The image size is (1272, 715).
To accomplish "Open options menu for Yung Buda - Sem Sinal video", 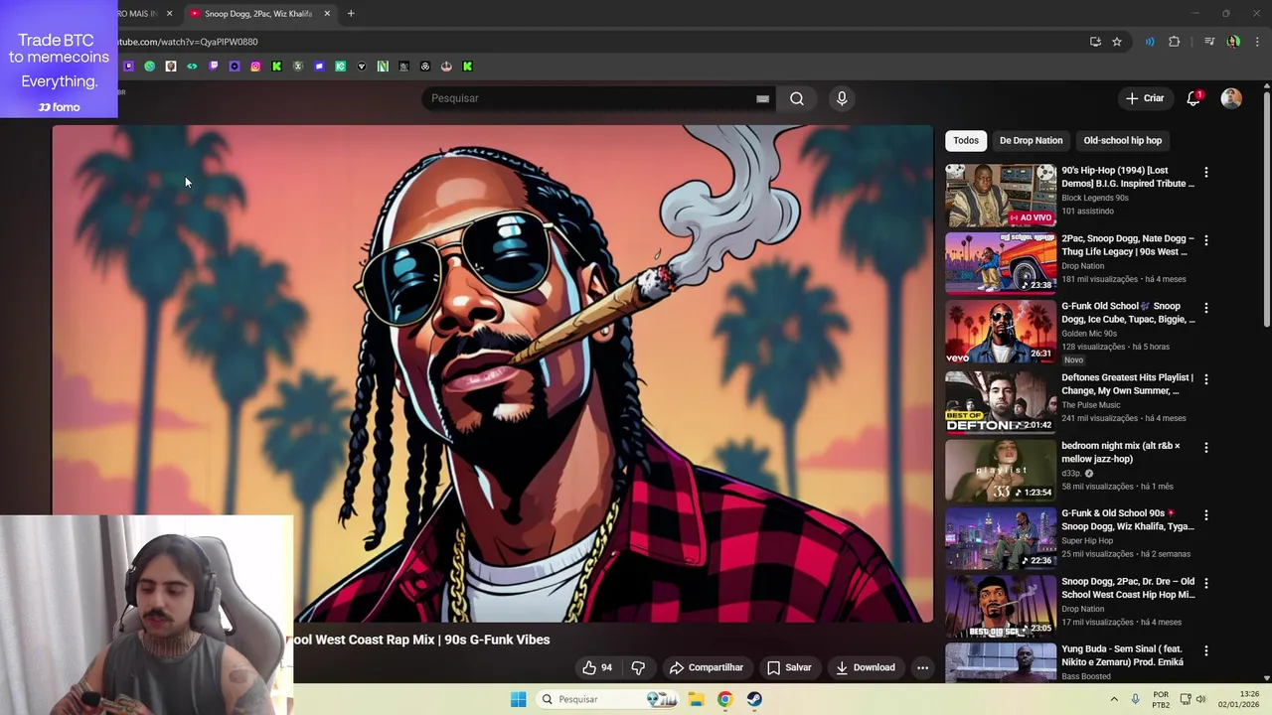I will pos(1206,651).
